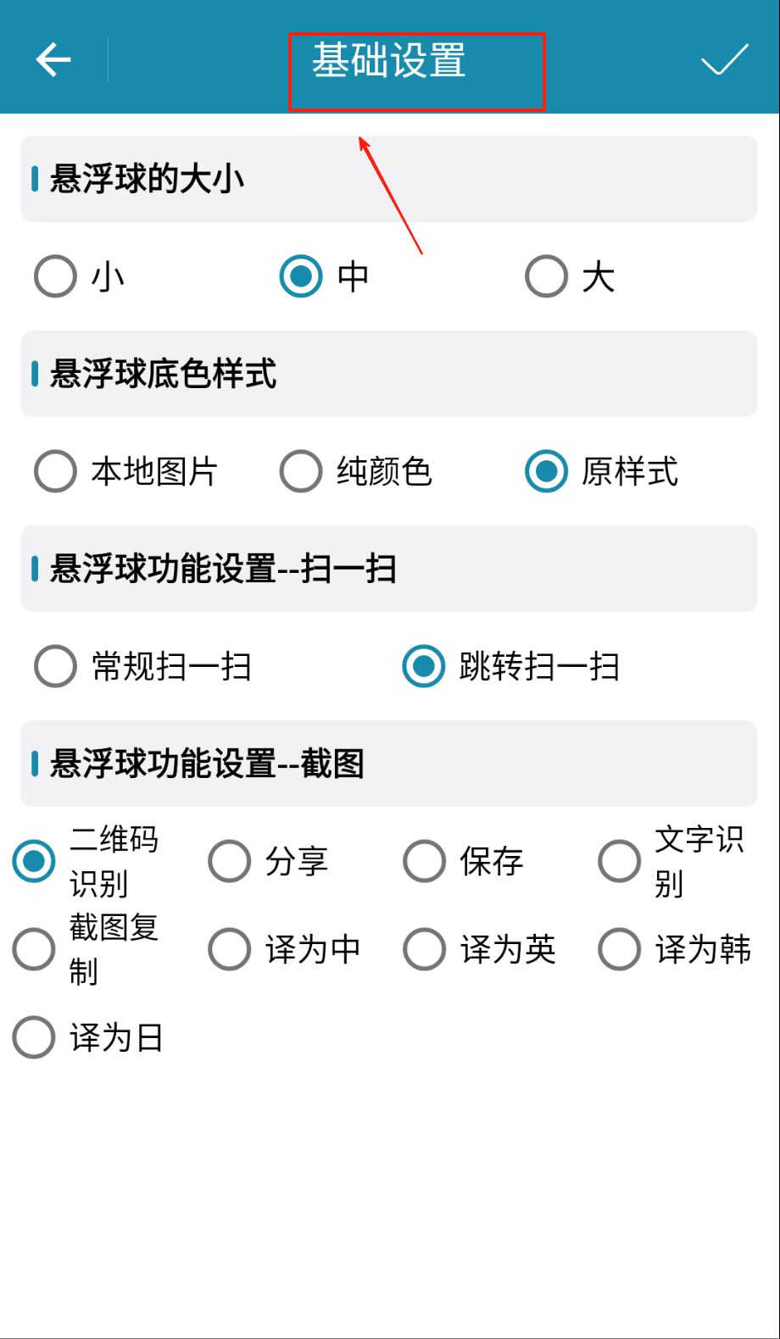780x1339 pixels.
Task: Choose 二维码识别 screenshot function
Action: tap(34, 861)
